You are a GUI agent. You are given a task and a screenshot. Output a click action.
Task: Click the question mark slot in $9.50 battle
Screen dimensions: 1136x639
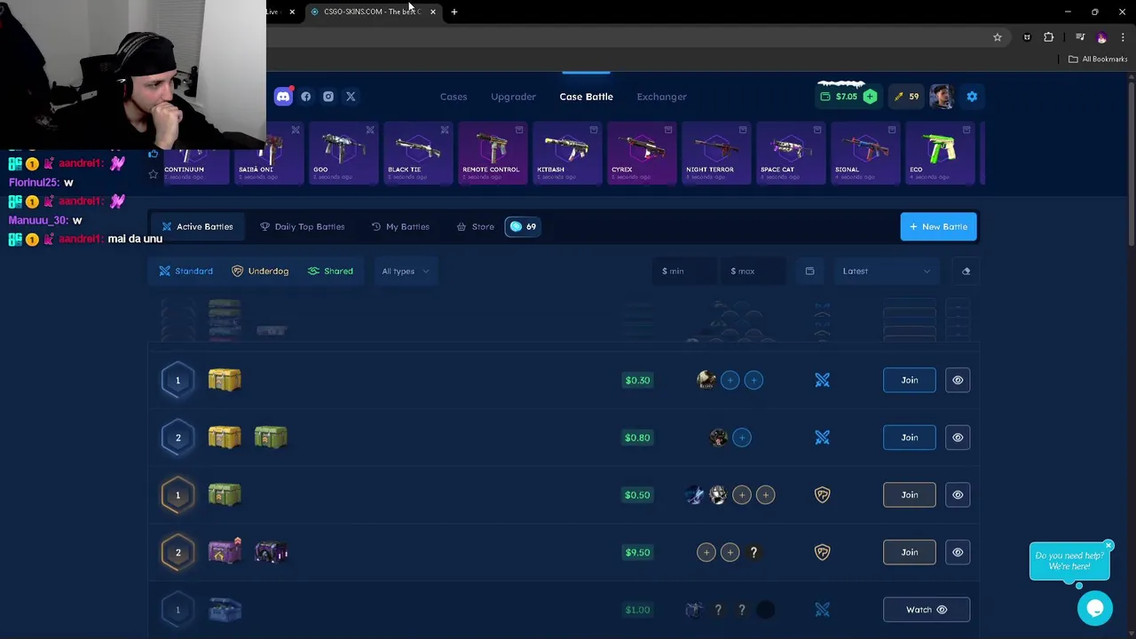pos(753,552)
